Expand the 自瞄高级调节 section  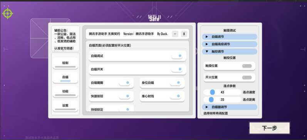click(x=230, y=44)
